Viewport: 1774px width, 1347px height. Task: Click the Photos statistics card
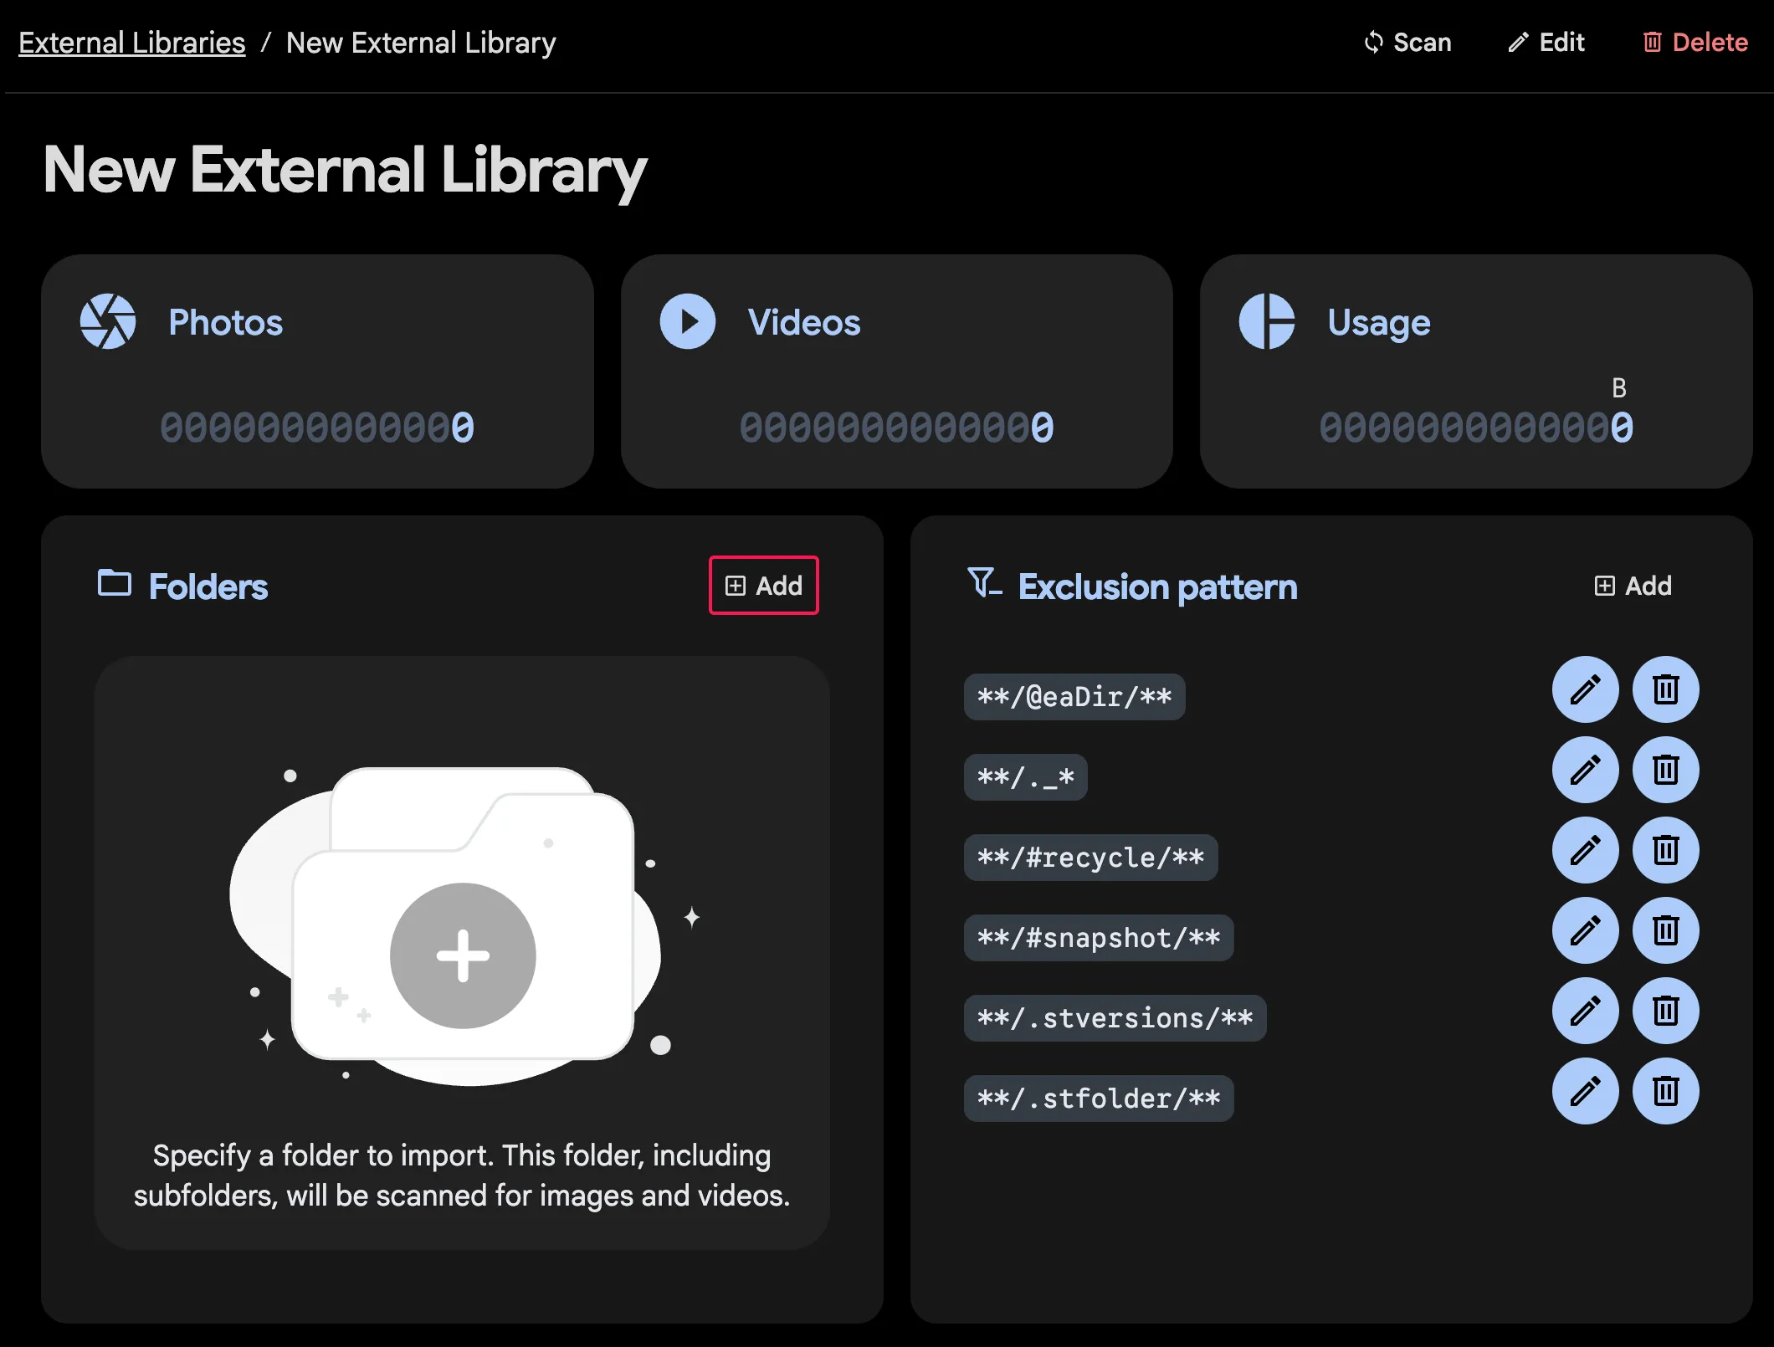coord(317,371)
